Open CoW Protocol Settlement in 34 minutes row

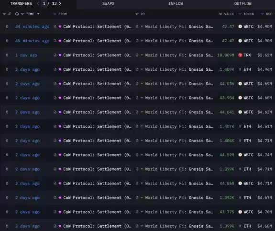pos(97,26)
